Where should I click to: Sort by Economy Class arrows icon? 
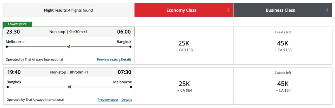pos(228,10)
